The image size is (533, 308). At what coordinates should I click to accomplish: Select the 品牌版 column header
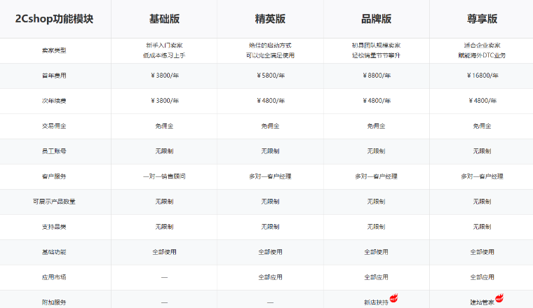tap(377, 19)
